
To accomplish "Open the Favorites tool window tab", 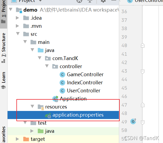I will (x=3, y=134).
